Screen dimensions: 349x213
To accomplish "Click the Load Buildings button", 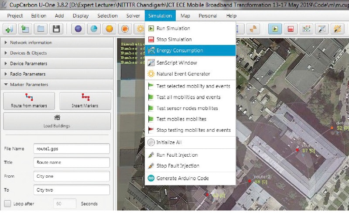I will point(57,121).
